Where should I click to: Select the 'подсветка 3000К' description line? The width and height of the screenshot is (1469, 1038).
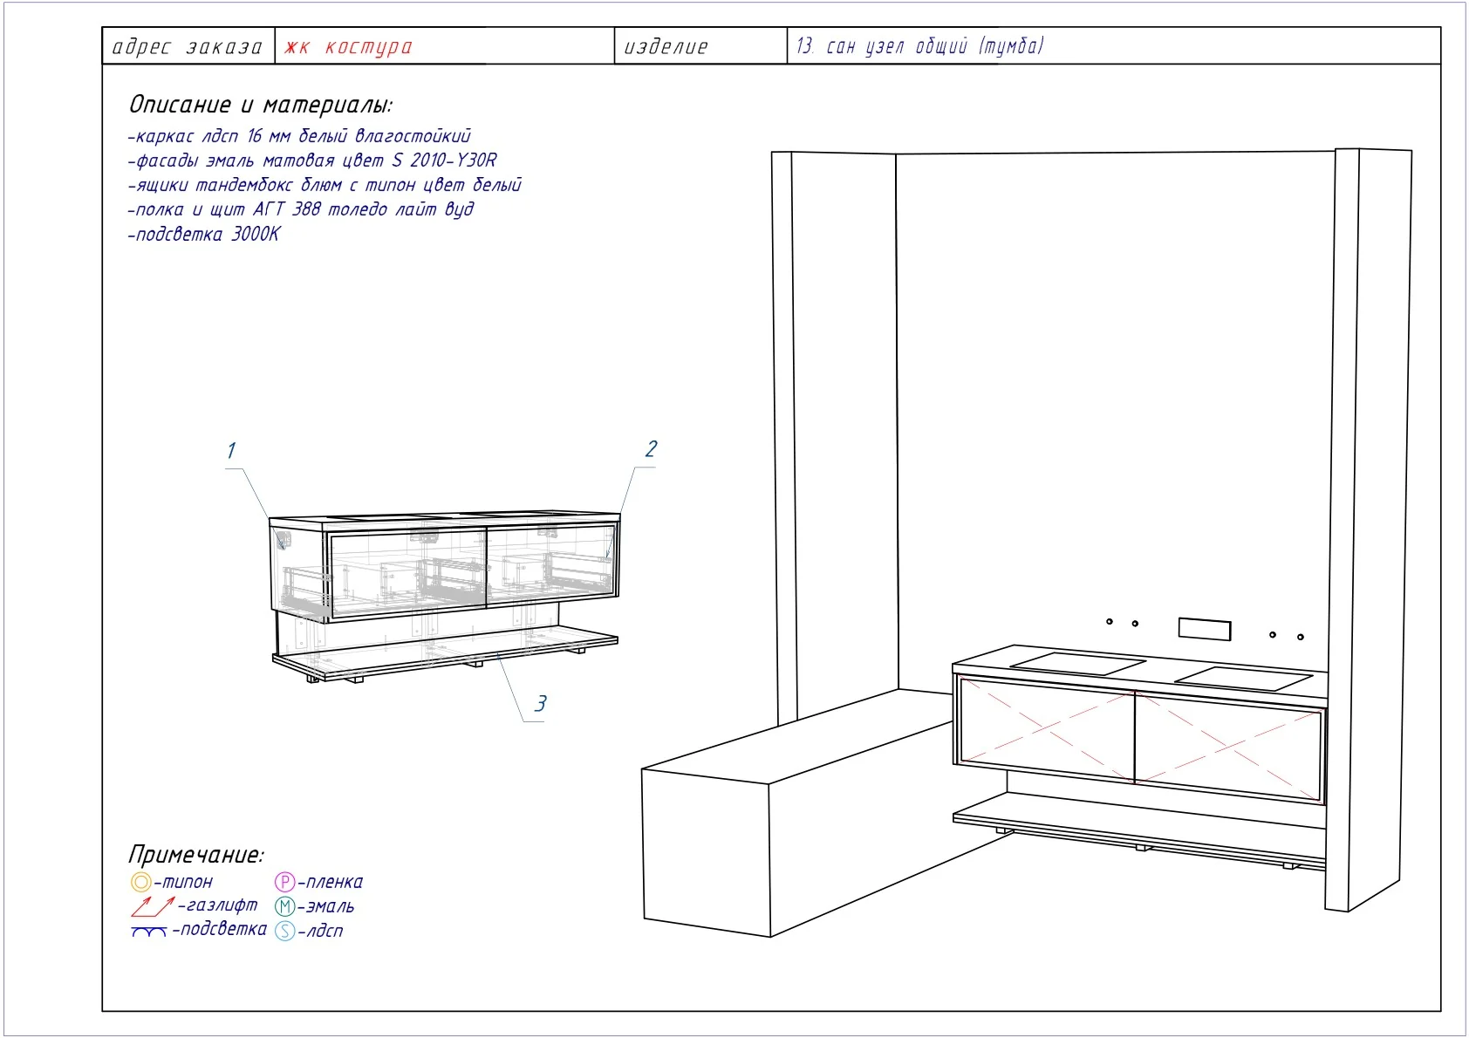pos(203,235)
